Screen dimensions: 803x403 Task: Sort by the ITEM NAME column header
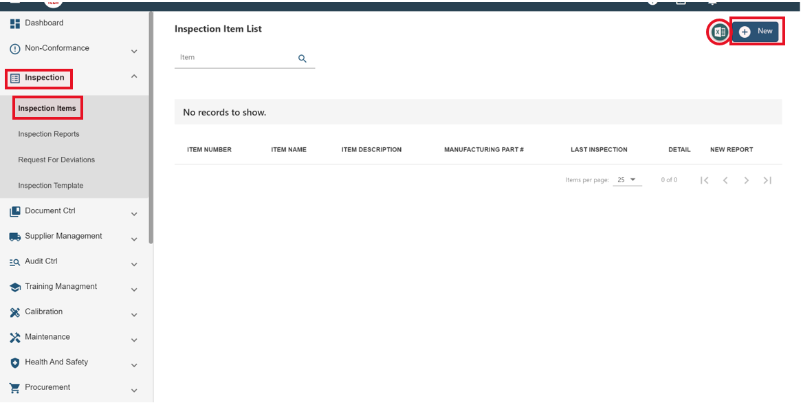[x=289, y=149]
